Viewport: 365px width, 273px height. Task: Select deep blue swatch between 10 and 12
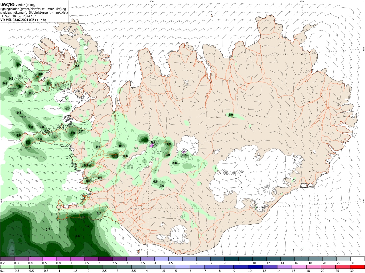255,267
